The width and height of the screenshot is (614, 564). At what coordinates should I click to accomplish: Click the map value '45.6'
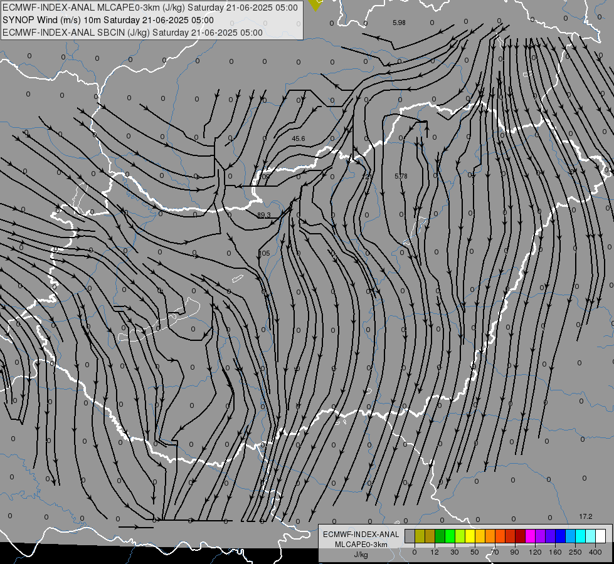point(299,138)
